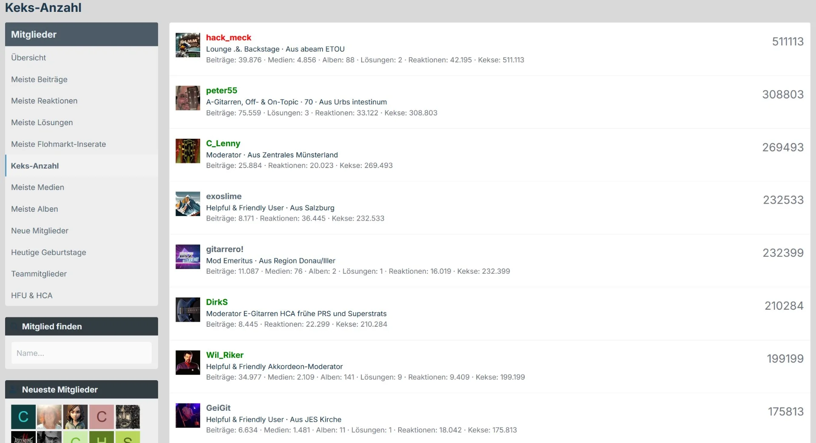816x443 pixels.
Task: View Neue Mitglieder list
Action: click(82, 231)
